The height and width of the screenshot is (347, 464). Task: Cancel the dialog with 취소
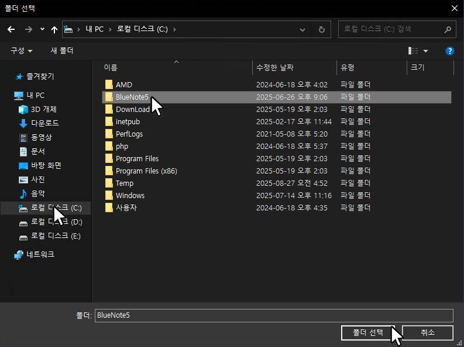click(428, 332)
